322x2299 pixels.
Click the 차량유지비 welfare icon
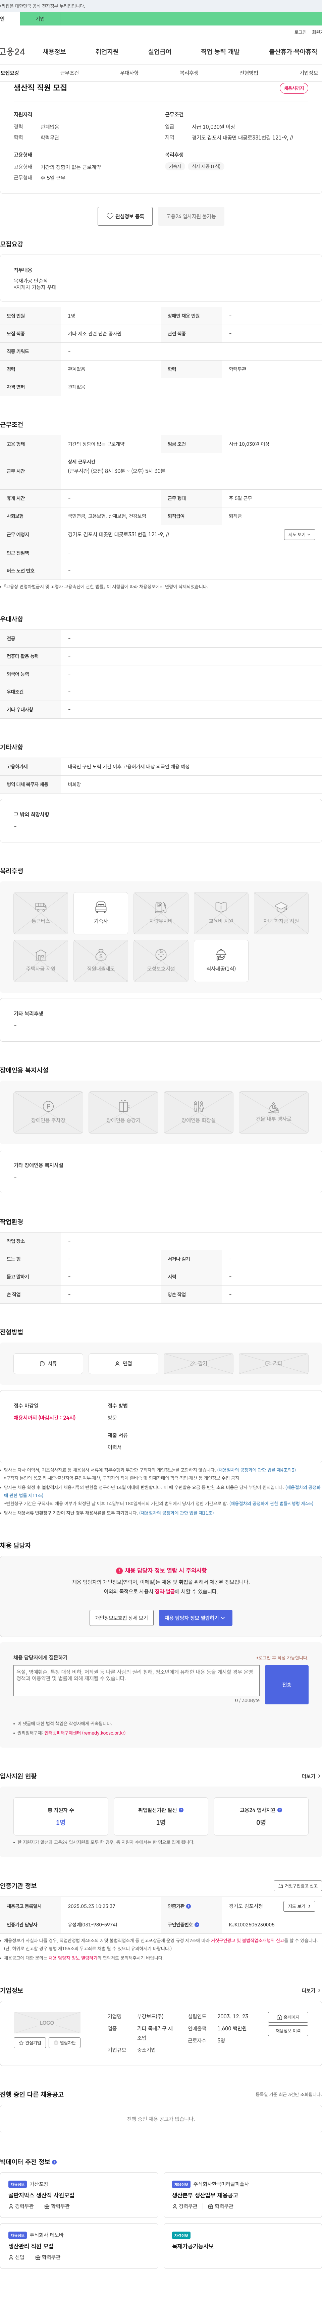pyautogui.click(x=161, y=913)
